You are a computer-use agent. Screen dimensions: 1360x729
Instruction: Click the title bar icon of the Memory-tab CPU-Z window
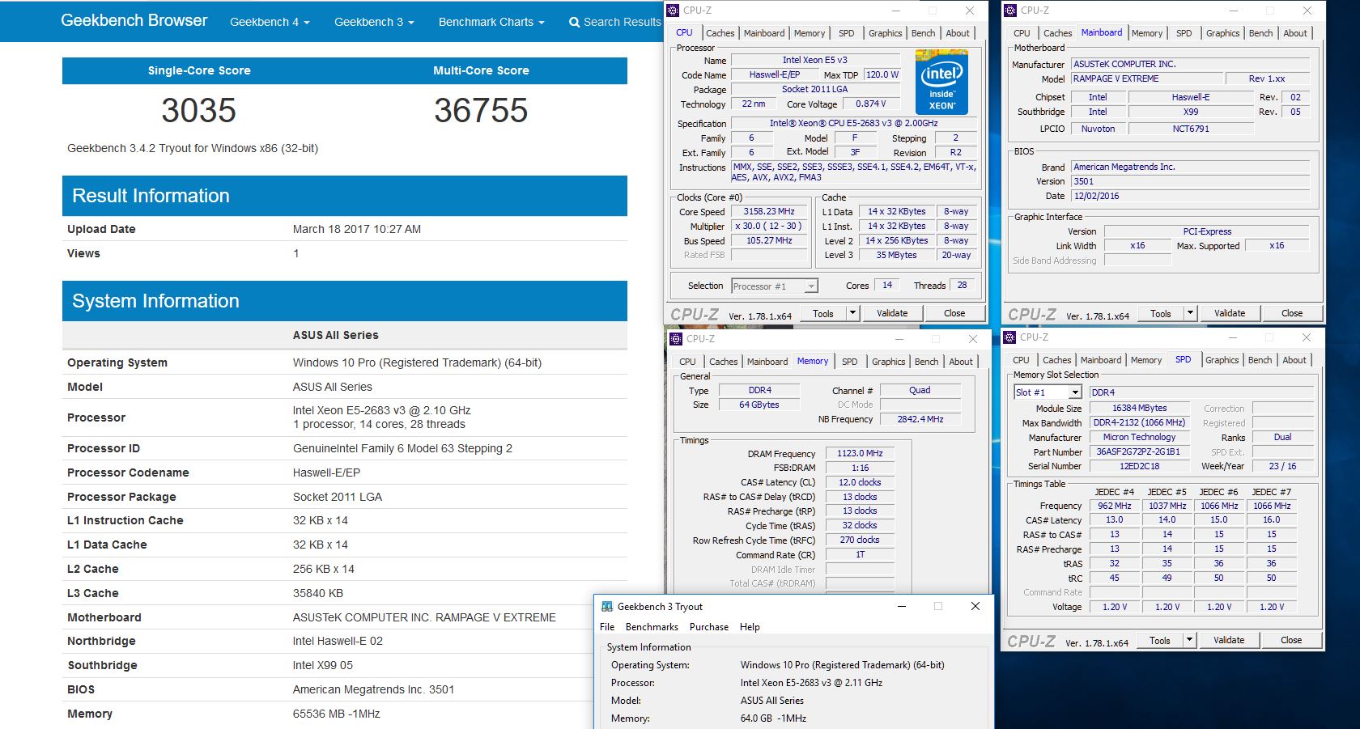(676, 339)
